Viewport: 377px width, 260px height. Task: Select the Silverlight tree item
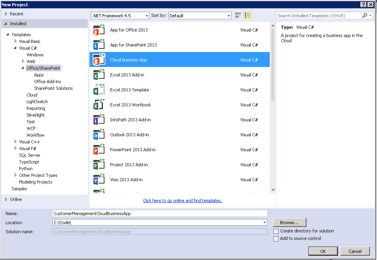(x=35, y=115)
